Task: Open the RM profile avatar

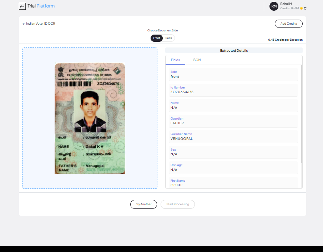Action: point(274,6)
